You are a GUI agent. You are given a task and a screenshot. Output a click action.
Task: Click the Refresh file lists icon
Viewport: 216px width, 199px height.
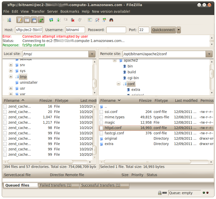coord(51,20)
